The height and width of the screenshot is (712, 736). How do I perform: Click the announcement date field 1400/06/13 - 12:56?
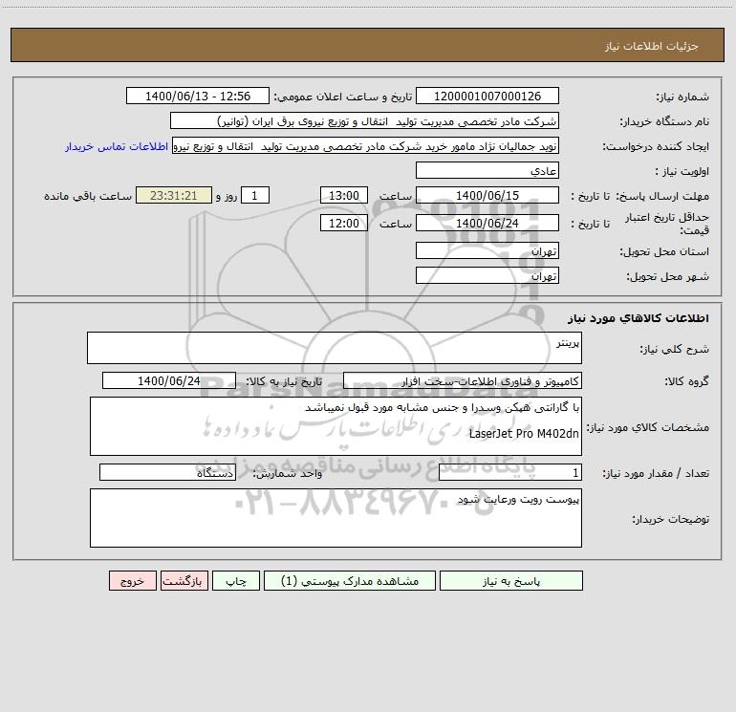198,96
